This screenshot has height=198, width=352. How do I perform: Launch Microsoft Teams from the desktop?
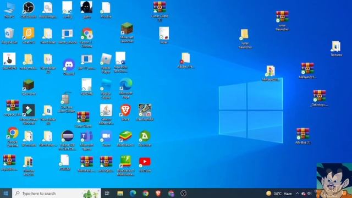(x=87, y=141)
